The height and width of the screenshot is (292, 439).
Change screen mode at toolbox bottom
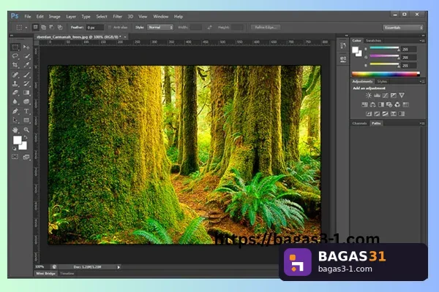(x=26, y=157)
